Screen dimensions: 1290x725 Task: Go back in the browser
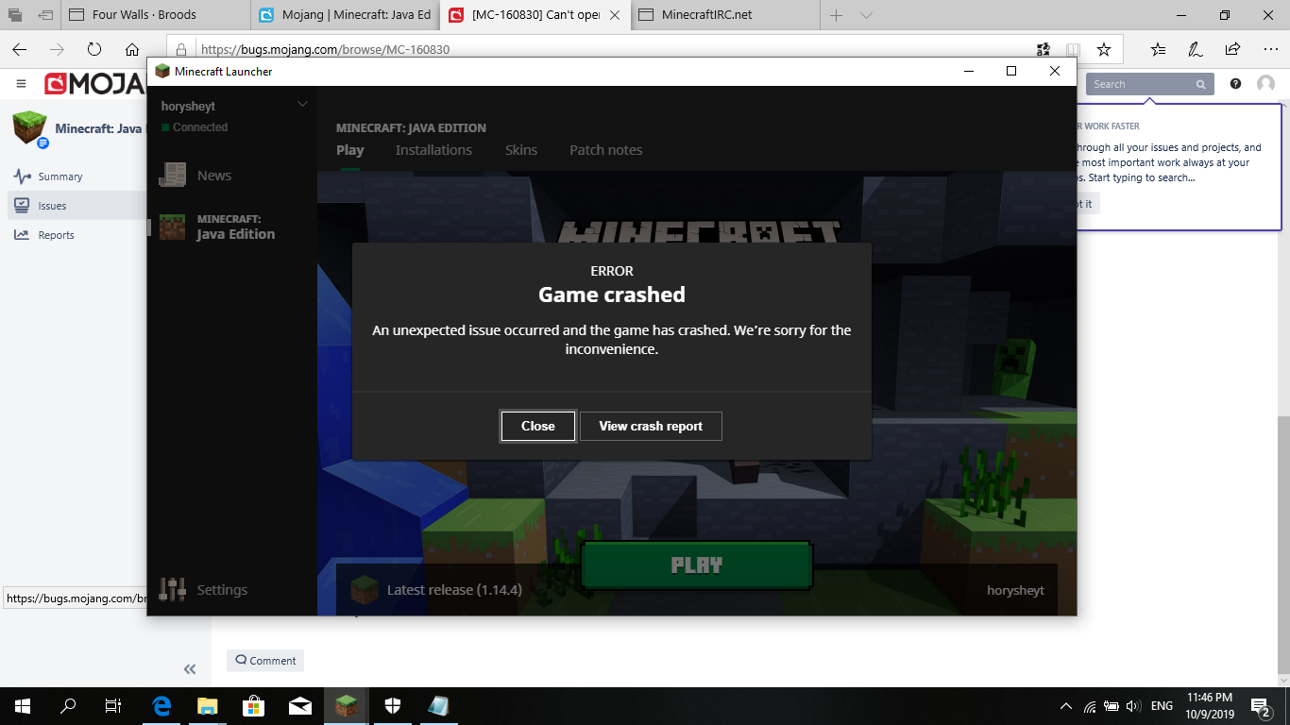20,49
